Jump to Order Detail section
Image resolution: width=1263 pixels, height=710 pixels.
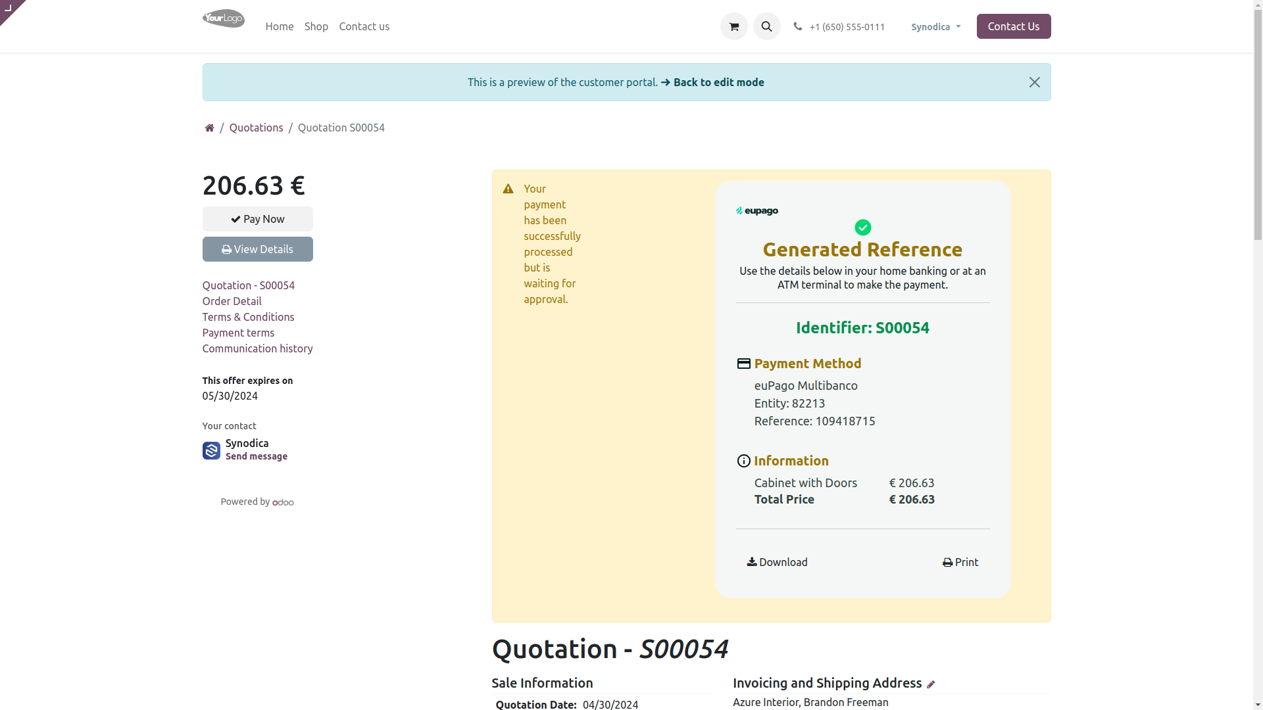(x=232, y=301)
